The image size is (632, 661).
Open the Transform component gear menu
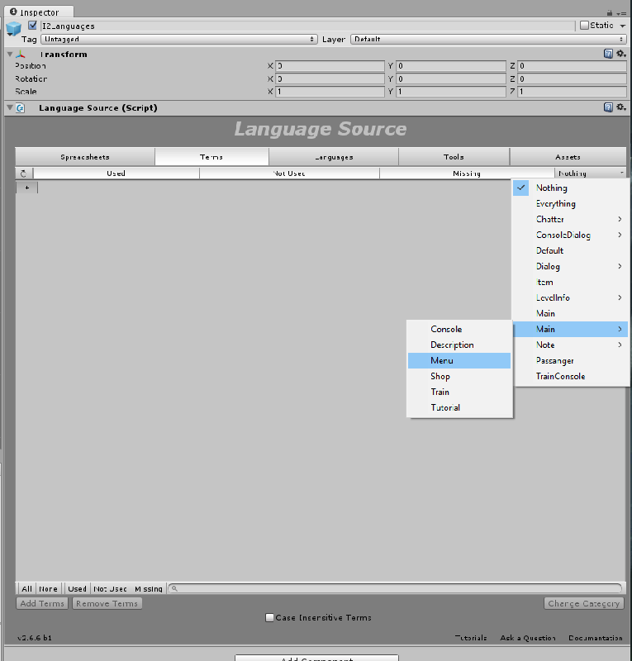pyautogui.click(x=620, y=54)
